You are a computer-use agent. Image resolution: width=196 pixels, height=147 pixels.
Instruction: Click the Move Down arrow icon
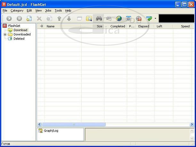click(x=69, y=19)
